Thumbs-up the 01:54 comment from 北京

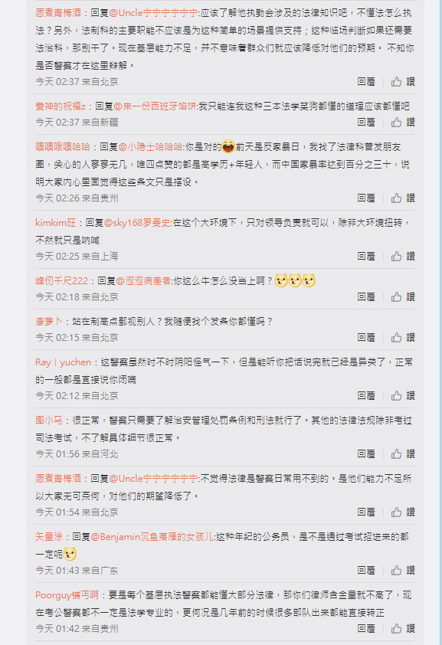click(x=402, y=512)
